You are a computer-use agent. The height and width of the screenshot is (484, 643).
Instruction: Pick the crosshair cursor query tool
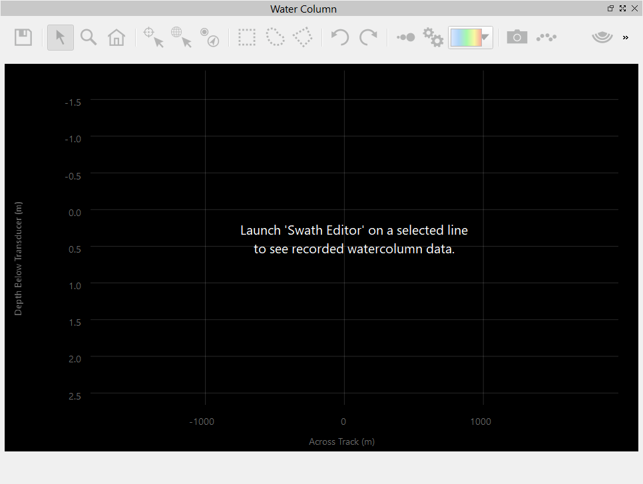154,37
